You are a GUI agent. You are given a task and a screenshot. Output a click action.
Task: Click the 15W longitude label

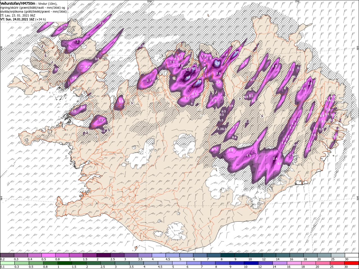[x=297, y=1]
